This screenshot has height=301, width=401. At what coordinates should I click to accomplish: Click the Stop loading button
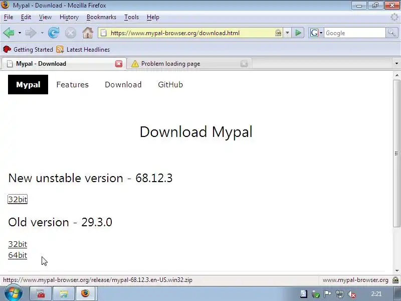[70, 33]
